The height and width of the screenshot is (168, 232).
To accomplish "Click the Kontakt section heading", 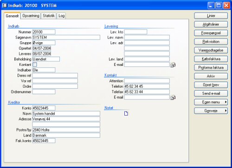I will (110, 75).
